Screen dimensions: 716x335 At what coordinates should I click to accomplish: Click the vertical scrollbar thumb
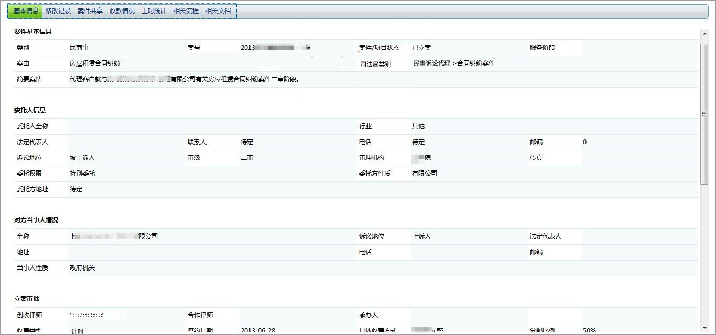click(704, 113)
